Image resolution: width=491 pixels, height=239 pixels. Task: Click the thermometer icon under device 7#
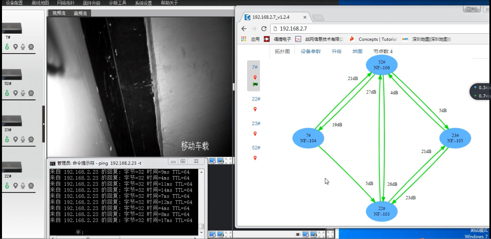pos(7,46)
